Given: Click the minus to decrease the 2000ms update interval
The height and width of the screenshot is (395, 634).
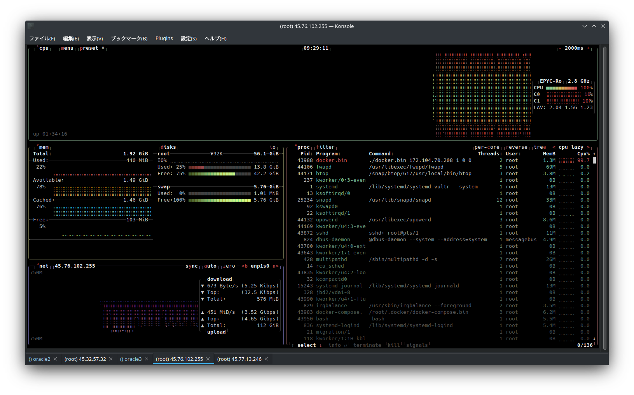Looking at the screenshot, I should click(560, 48).
